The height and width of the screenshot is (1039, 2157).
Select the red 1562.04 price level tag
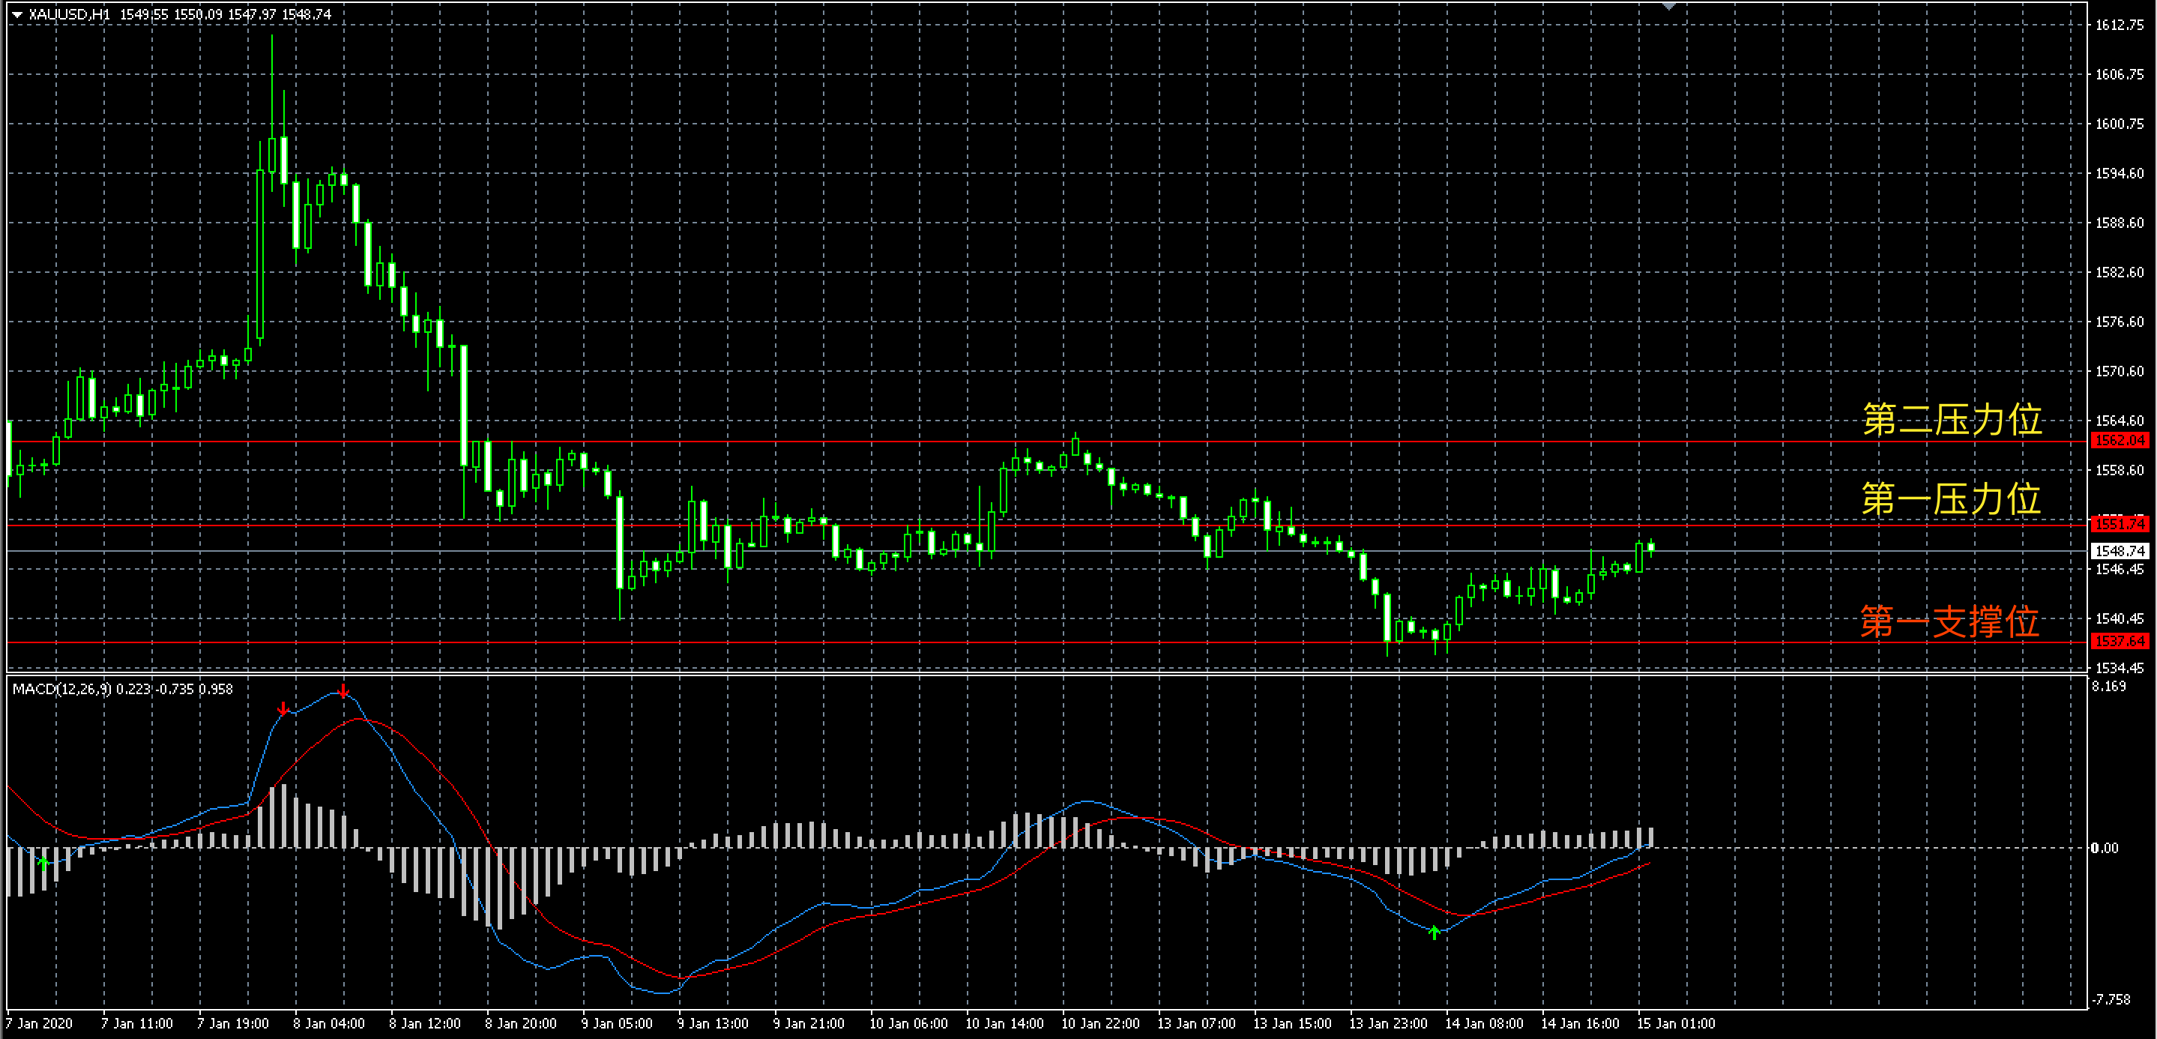click(x=2120, y=440)
